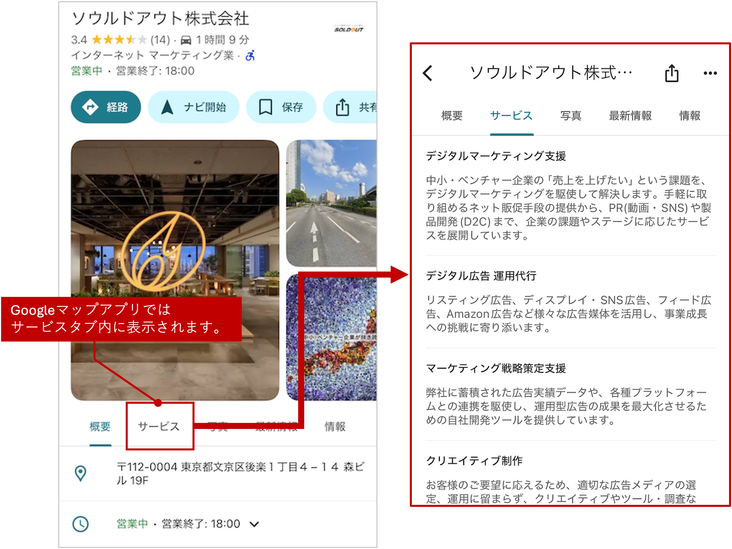Tap the location pin icon beside the address
Image resolution: width=732 pixels, height=549 pixels.
coord(80,473)
